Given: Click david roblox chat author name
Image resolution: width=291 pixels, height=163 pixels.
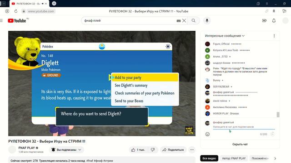Looking at the screenshot, I should 220,101.
